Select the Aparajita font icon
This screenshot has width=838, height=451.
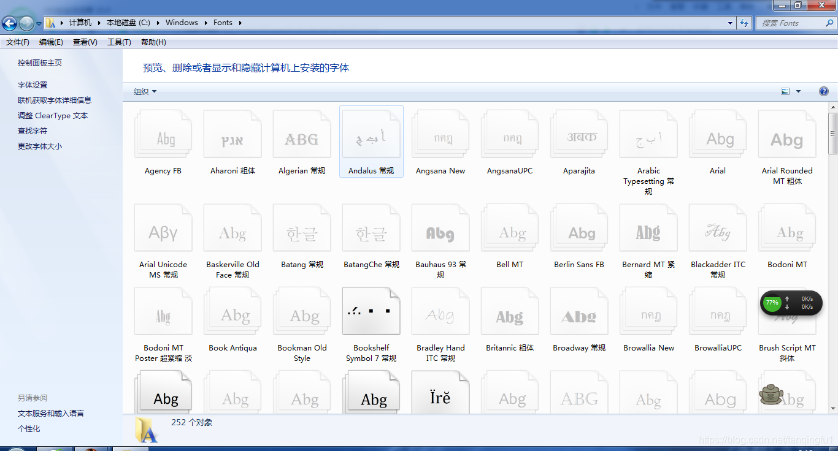tap(579, 135)
